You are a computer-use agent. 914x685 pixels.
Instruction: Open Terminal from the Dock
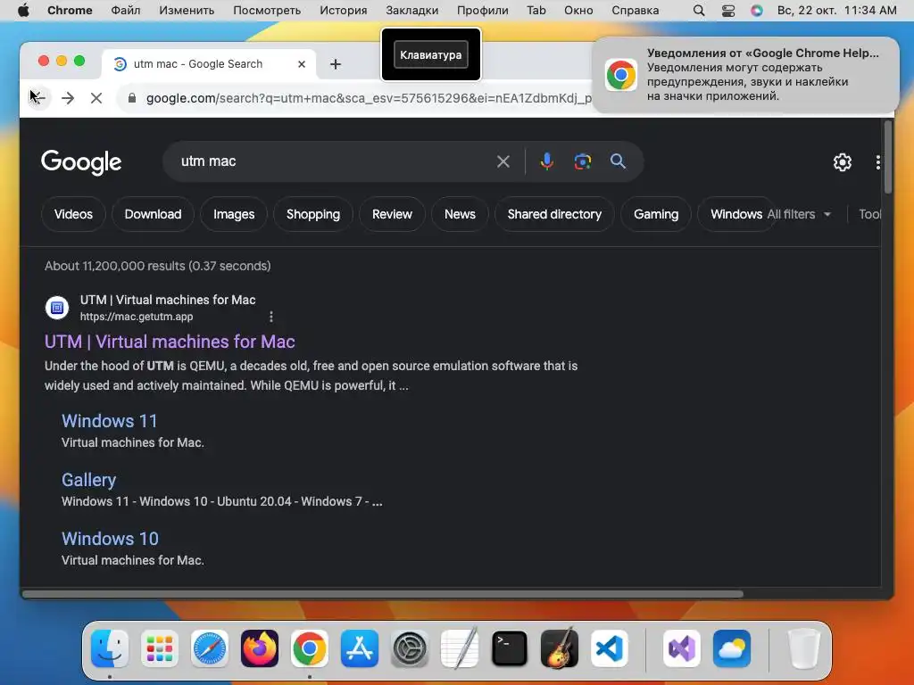click(510, 648)
